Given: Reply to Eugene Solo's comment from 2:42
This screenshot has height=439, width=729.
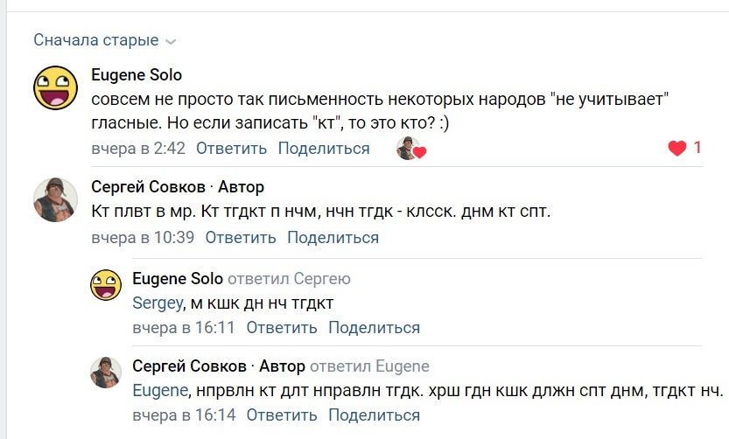Looking at the screenshot, I should point(231,149).
